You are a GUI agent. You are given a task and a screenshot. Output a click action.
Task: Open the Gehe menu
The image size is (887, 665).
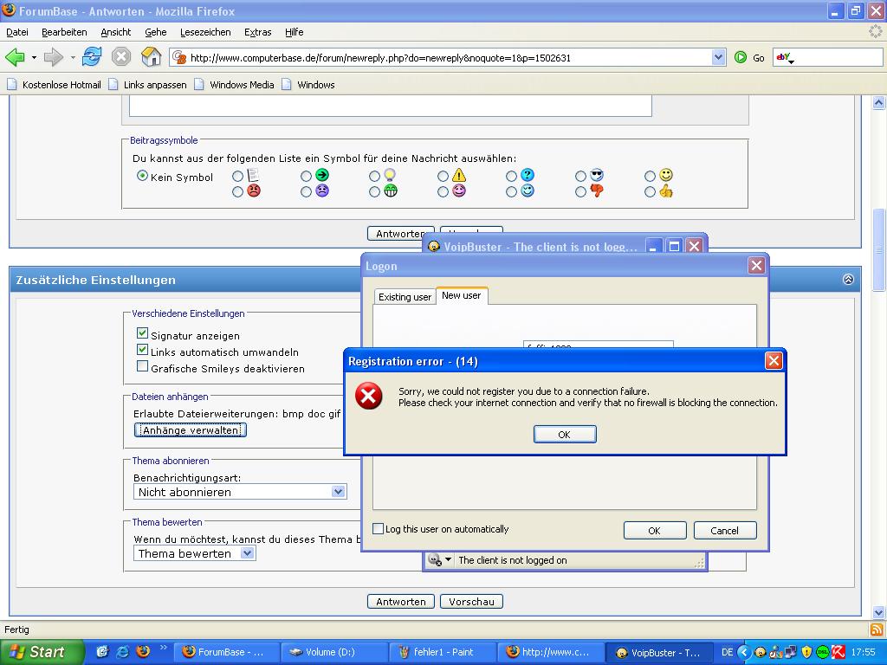point(155,32)
